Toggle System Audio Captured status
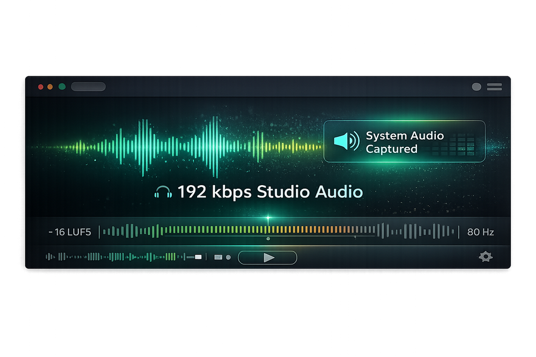This screenshot has height=357, width=536. (405, 141)
